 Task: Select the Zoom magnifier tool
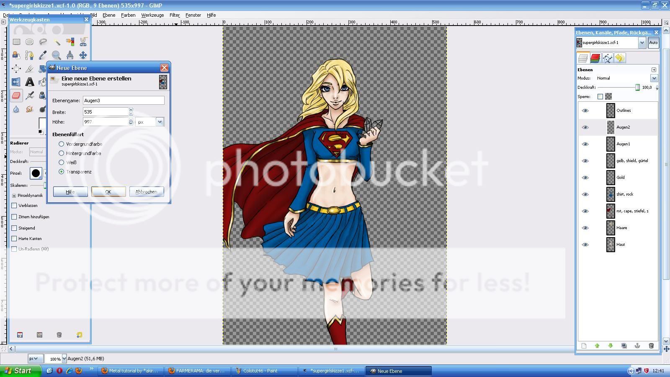point(57,55)
